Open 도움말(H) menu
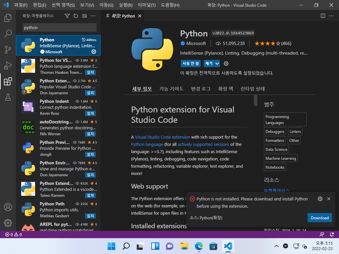Image resolution: width=339 pixels, height=254 pixels. 170,5
